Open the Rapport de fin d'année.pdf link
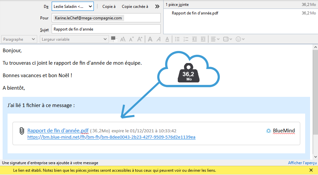Viewport: 318px width, 175px height. pyautogui.click(x=58, y=131)
